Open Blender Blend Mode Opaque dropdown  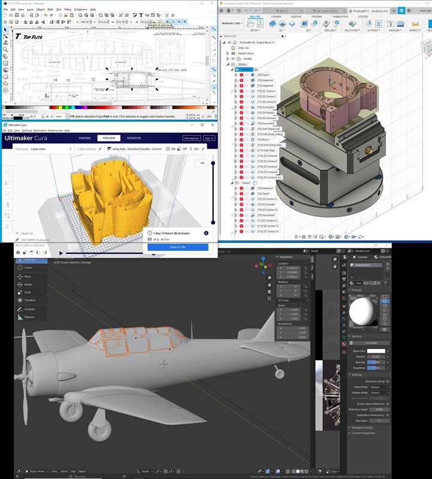(379, 387)
